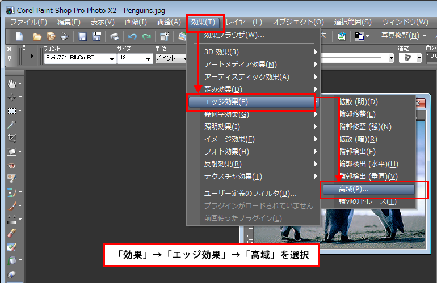Click the Save As disk icon
This screenshot has width=437, height=283.
click(96, 36)
